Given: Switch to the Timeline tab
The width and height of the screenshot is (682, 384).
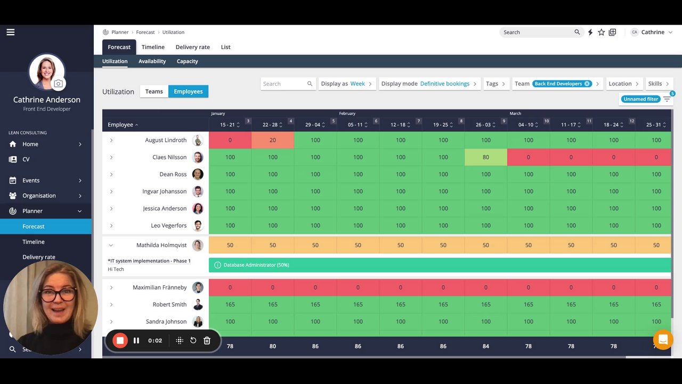Looking at the screenshot, I should [x=153, y=47].
